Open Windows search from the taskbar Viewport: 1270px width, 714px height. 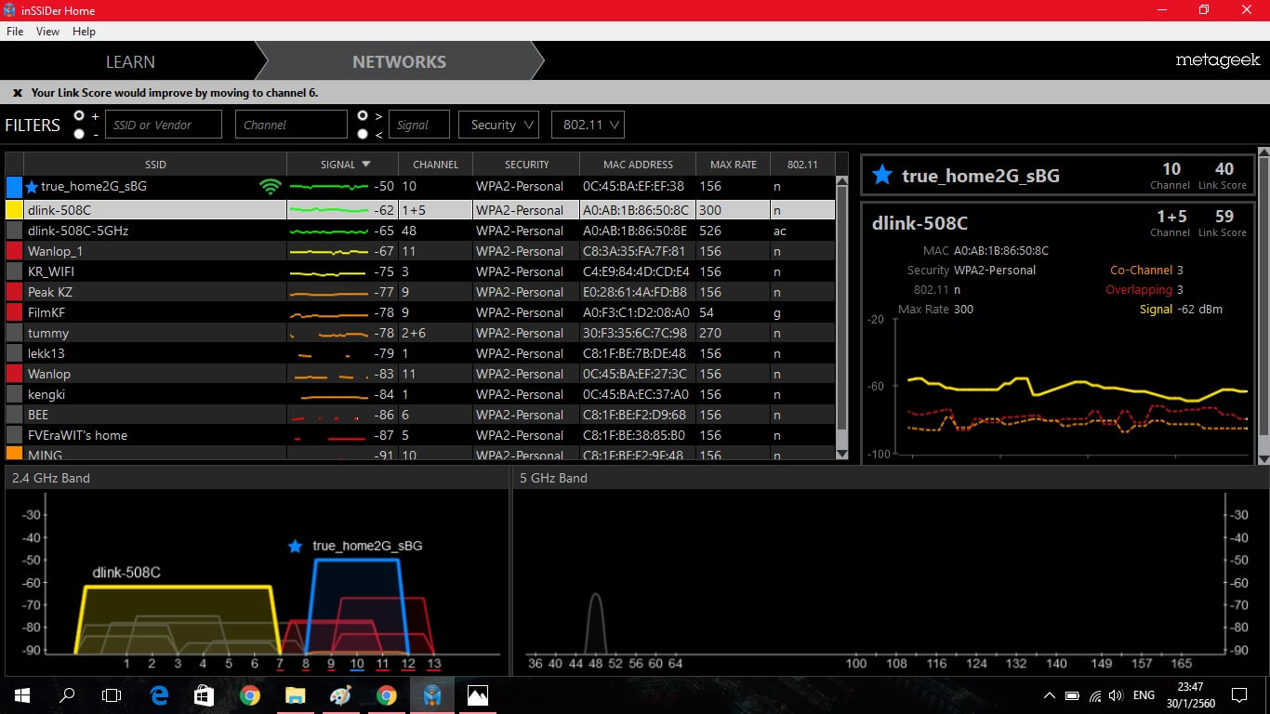point(67,694)
